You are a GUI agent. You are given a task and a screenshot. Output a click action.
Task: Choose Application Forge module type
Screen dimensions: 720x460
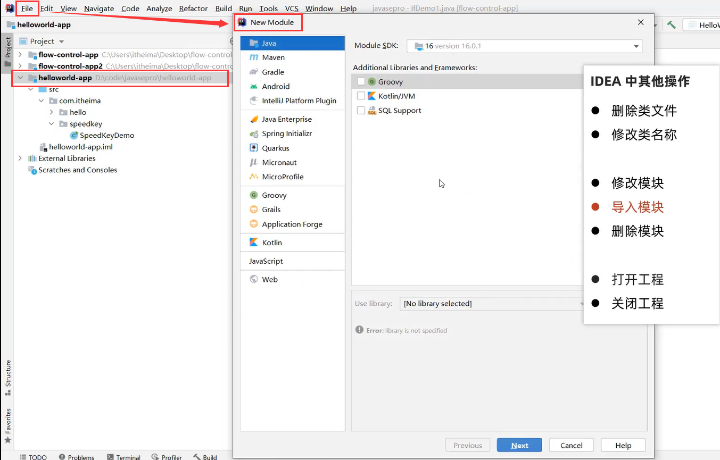292,224
